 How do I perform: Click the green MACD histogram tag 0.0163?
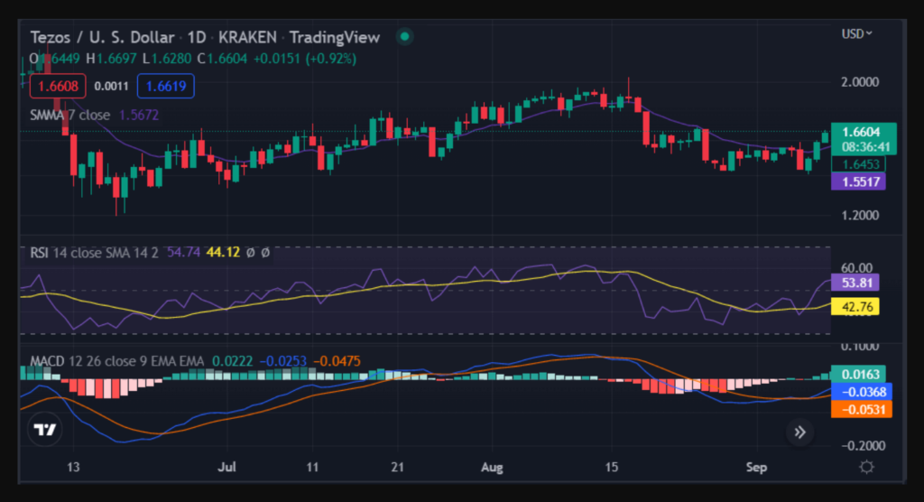tap(858, 374)
